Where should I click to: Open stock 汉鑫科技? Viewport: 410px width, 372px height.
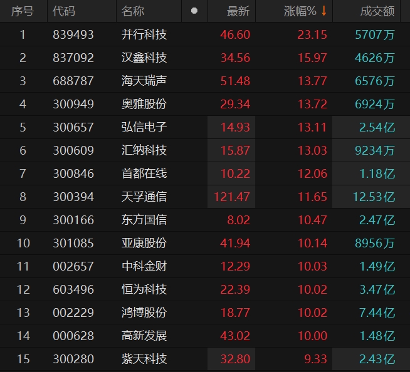point(144,58)
